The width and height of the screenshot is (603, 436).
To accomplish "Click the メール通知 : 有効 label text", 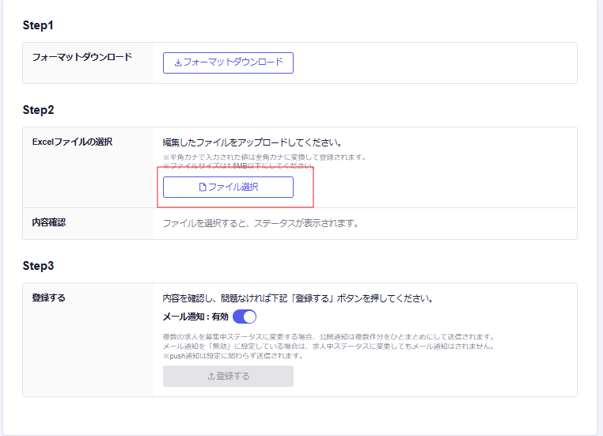I will click(195, 317).
